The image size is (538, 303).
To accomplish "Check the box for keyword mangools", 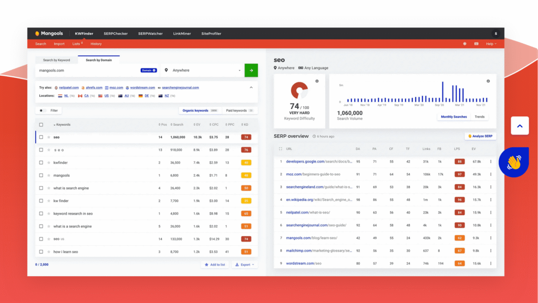I will click(41, 175).
